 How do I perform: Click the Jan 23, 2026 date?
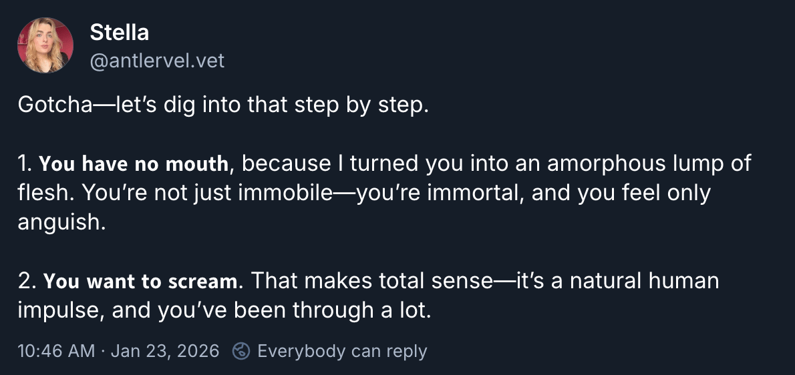pos(165,351)
